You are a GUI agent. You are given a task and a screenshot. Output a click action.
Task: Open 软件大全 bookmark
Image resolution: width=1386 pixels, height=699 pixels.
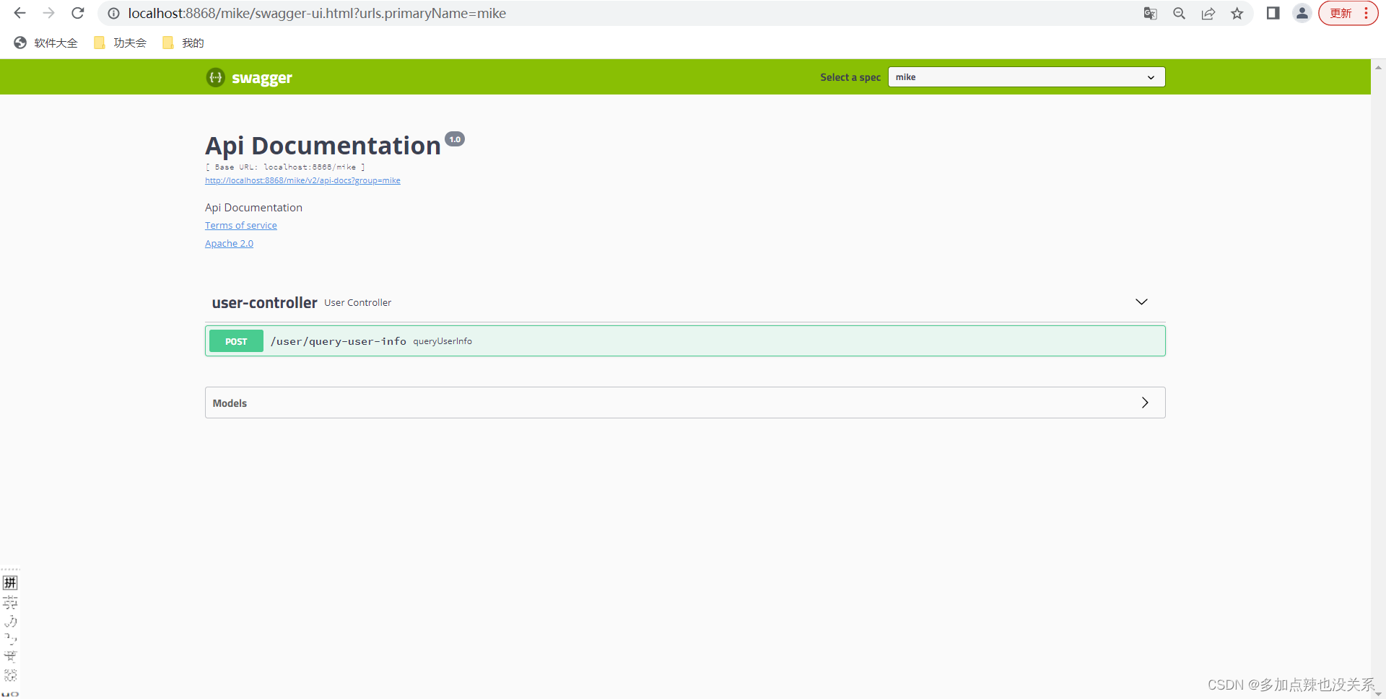tap(45, 43)
